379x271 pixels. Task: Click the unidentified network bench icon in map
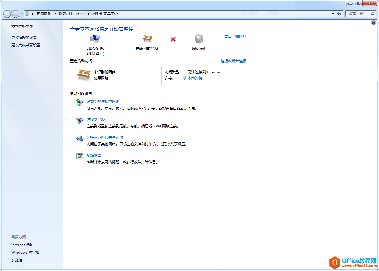click(147, 39)
